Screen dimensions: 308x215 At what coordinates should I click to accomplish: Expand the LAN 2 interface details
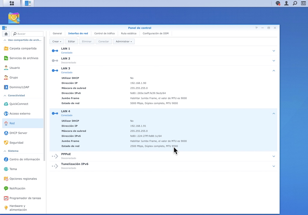click(274, 61)
